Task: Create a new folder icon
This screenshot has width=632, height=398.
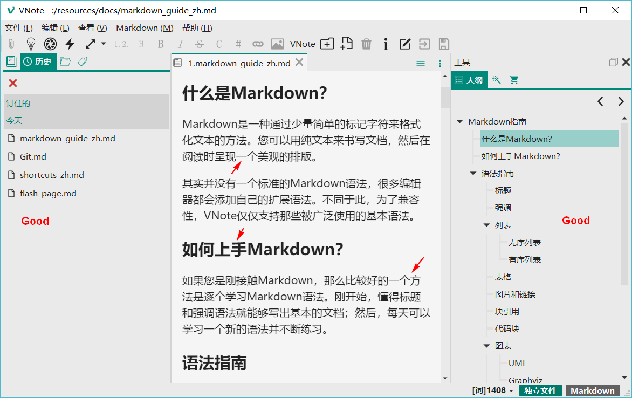Action: [x=327, y=44]
